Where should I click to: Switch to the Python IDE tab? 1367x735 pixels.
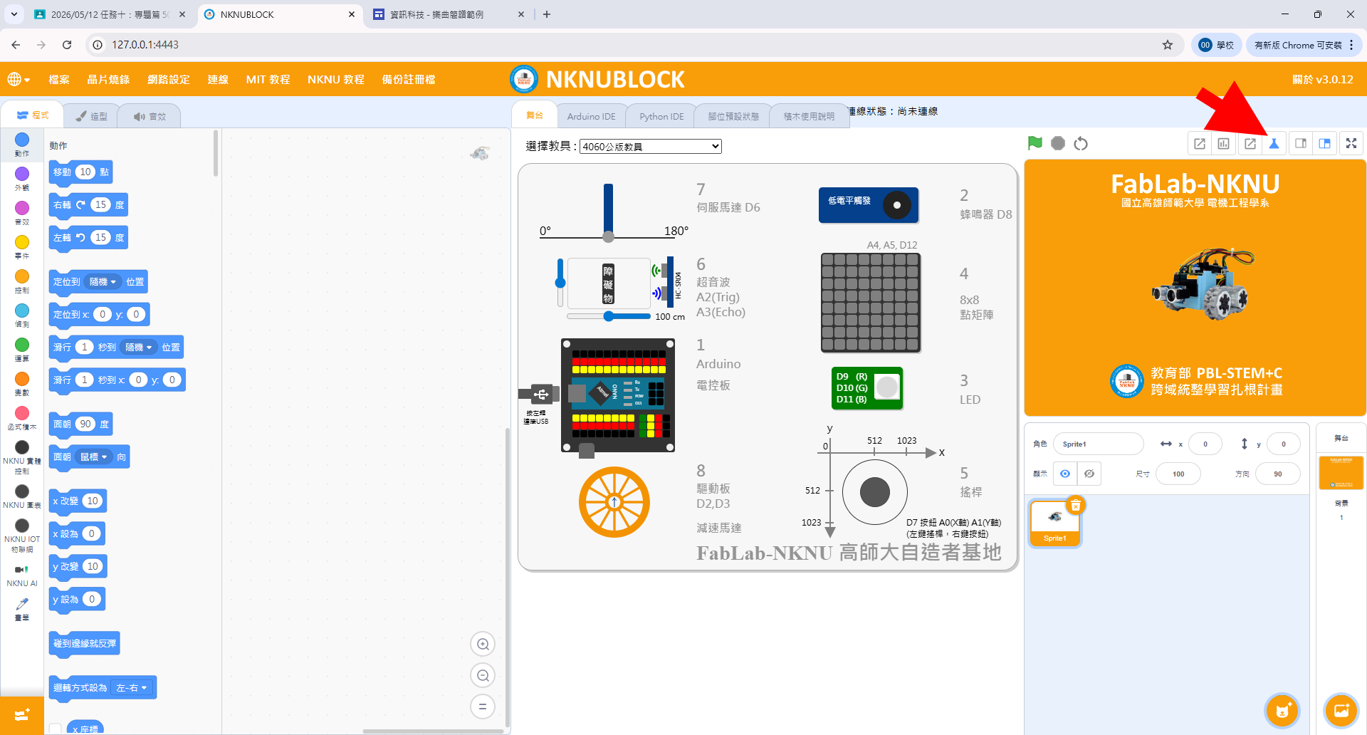click(x=661, y=116)
